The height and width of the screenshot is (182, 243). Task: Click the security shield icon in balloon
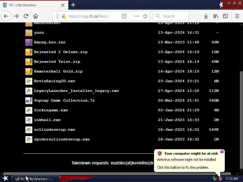[x=160, y=153]
